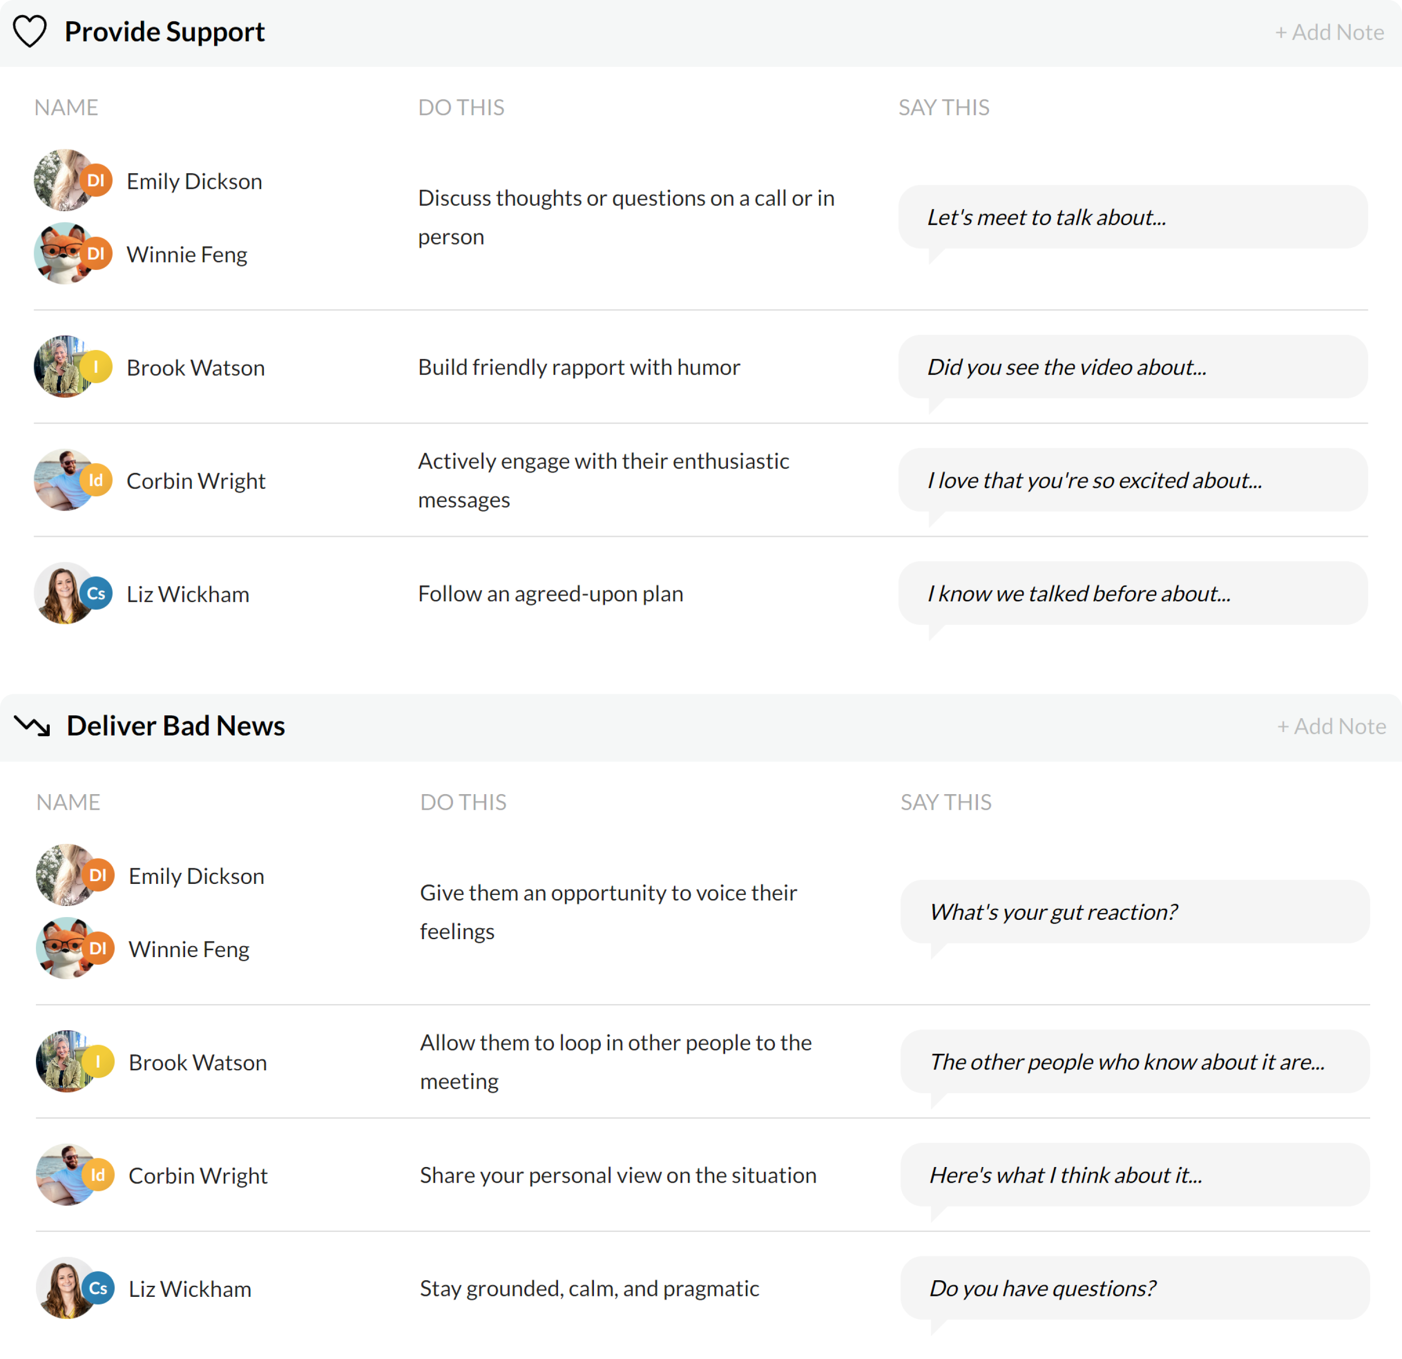The width and height of the screenshot is (1402, 1359).
Task: Click Winnie Feng's fox avatar under Provide Support
Action: click(60, 253)
